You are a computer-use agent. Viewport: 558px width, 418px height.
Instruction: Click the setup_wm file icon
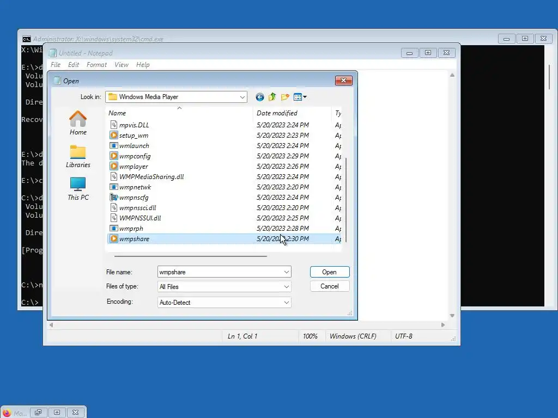coord(113,135)
